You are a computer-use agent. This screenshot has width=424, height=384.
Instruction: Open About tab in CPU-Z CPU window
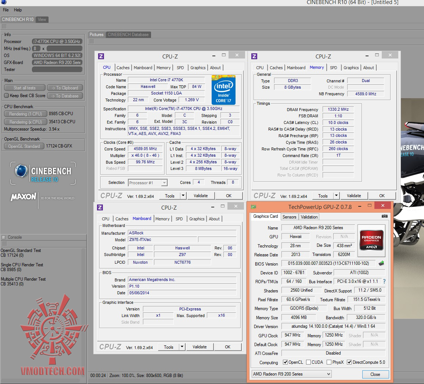coord(215,68)
